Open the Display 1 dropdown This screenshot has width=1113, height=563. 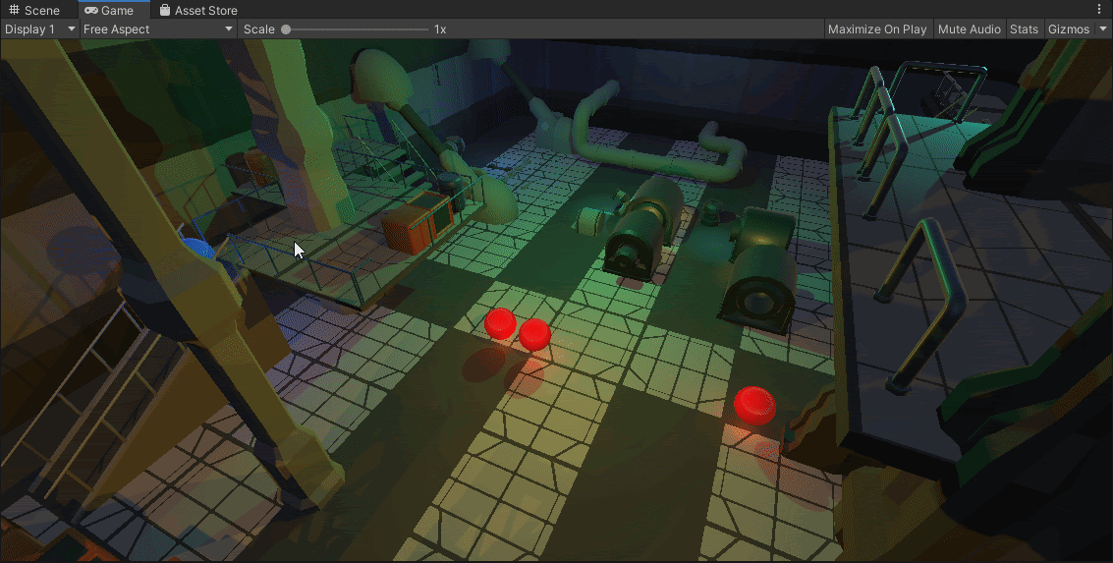coord(39,29)
